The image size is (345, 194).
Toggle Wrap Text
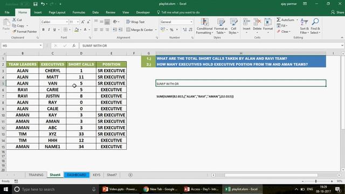(135, 22)
